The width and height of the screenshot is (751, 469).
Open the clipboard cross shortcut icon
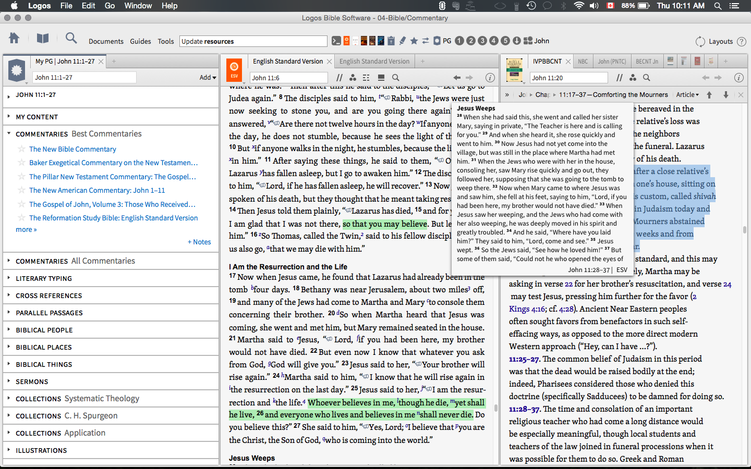point(391,41)
